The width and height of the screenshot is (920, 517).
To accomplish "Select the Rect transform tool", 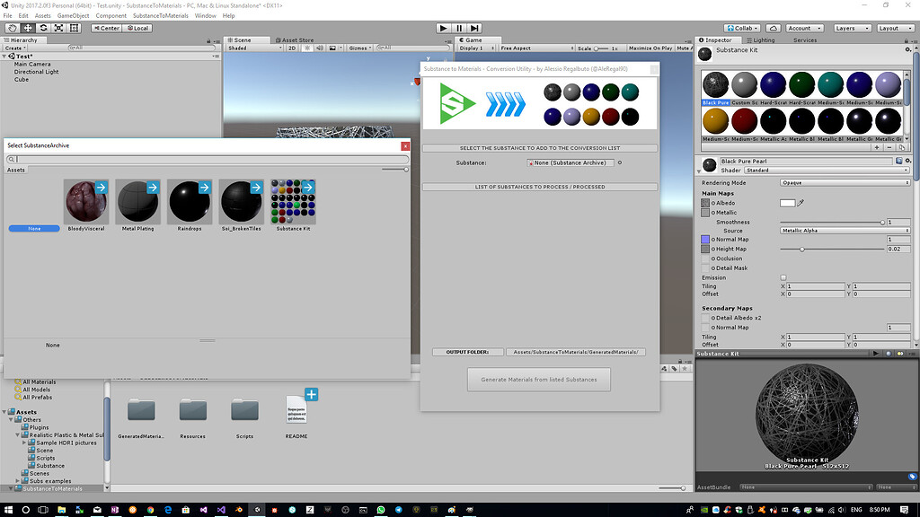I will click(x=75, y=28).
